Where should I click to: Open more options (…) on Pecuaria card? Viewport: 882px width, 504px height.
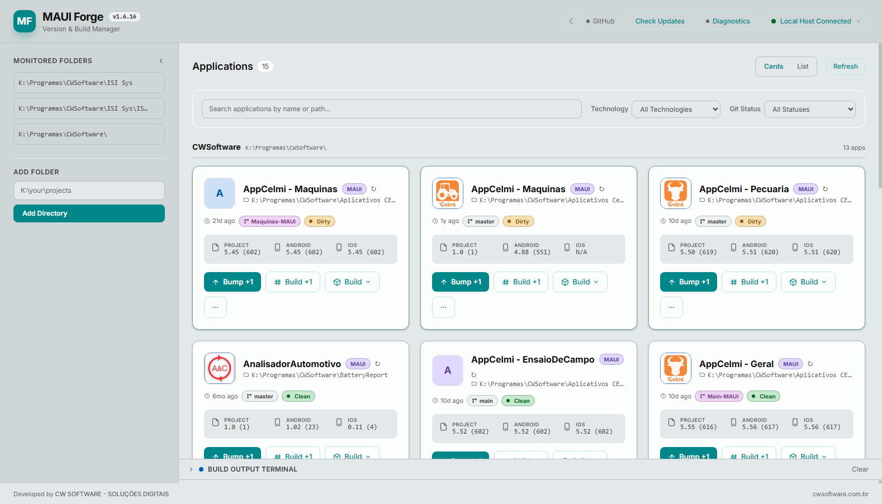[671, 307]
